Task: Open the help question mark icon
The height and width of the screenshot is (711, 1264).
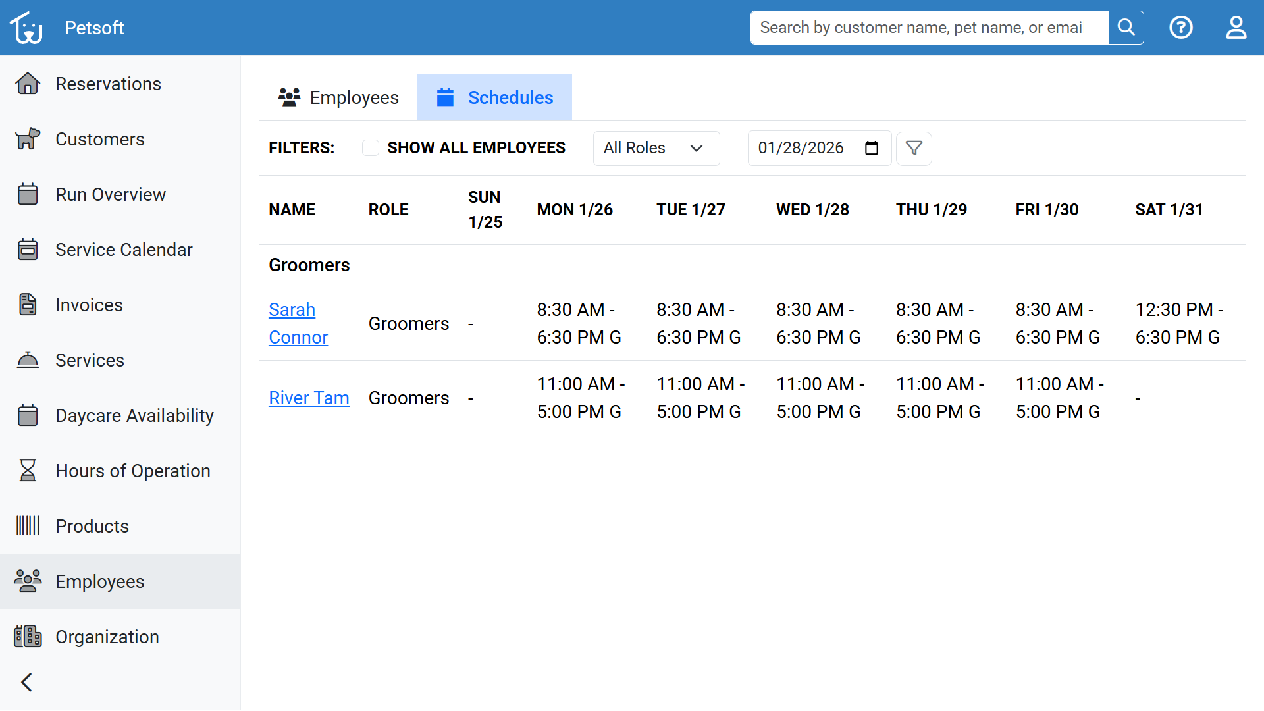Action: [x=1181, y=28]
